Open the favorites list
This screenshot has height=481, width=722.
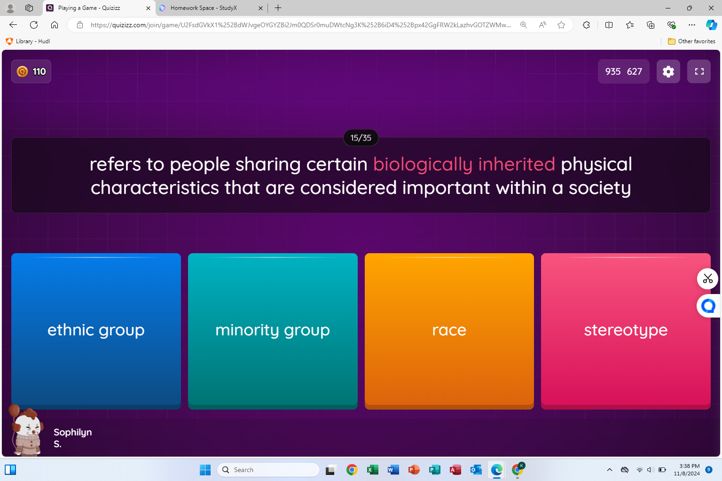click(x=630, y=25)
